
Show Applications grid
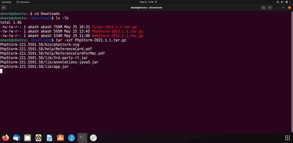pyautogui.click(x=287, y=138)
